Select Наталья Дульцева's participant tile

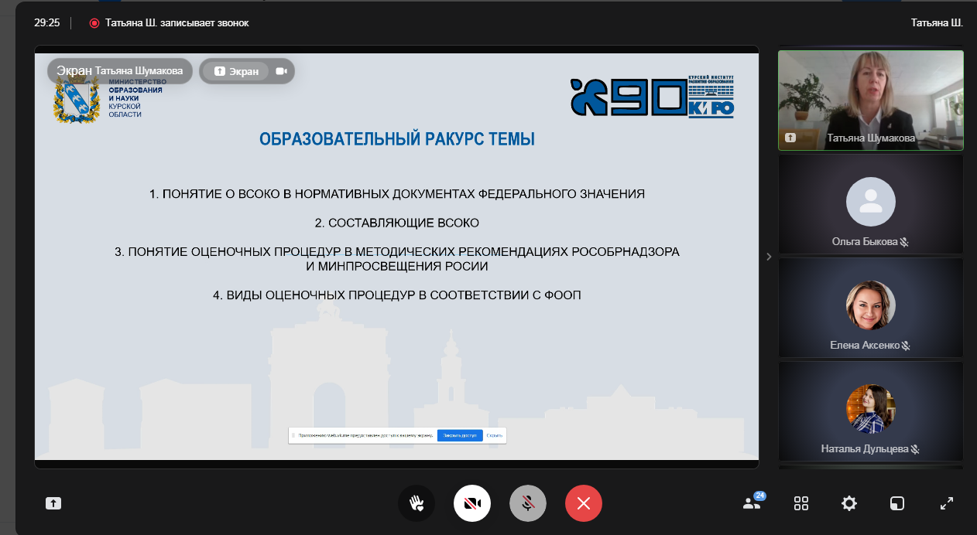point(871,411)
